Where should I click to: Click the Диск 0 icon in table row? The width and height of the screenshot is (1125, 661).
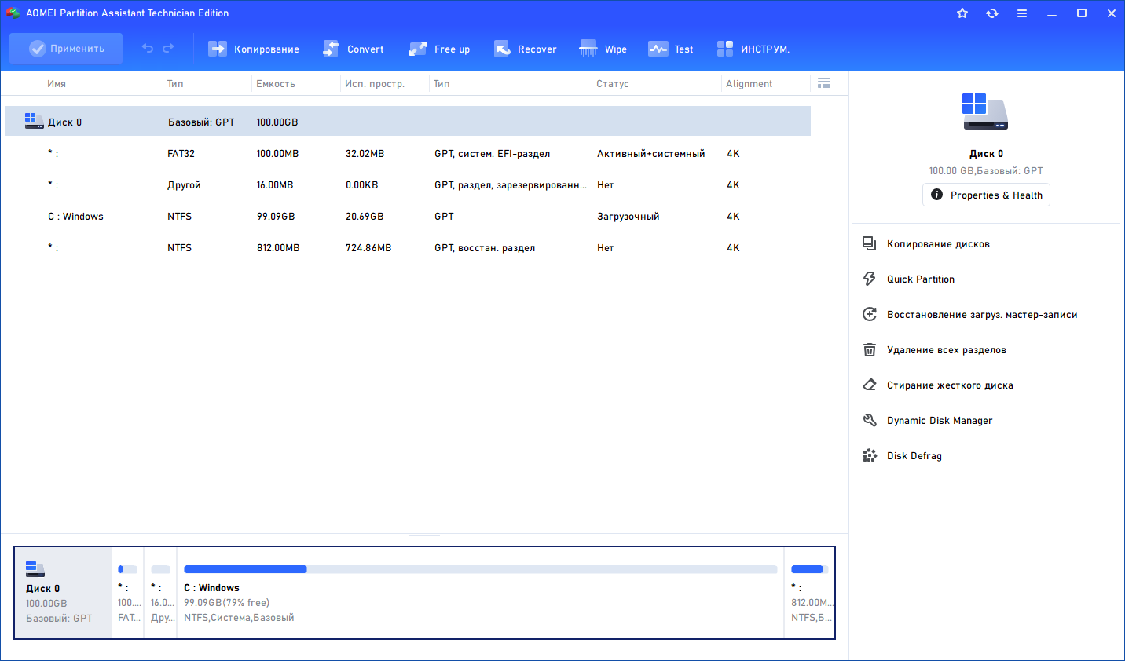click(34, 121)
